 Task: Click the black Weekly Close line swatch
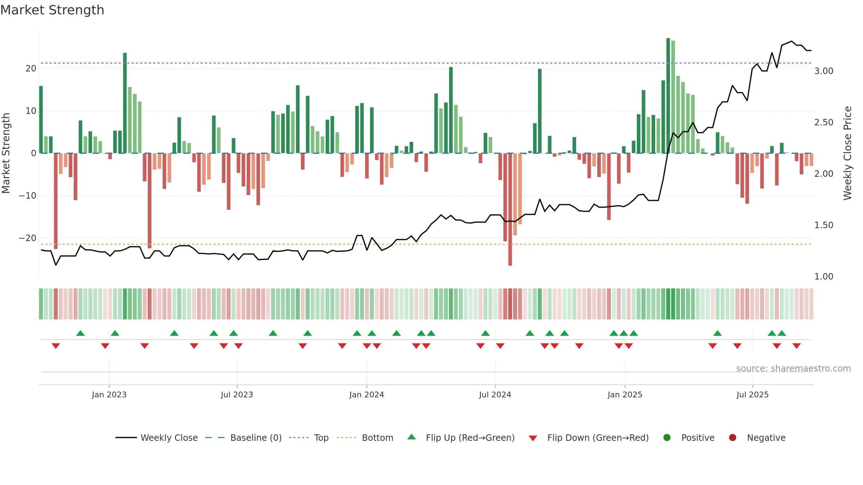point(126,438)
